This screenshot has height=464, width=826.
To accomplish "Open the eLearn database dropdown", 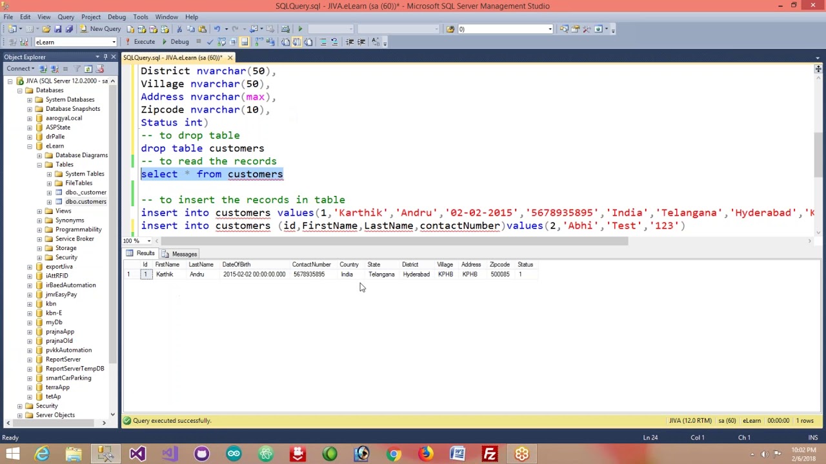I will coord(114,42).
